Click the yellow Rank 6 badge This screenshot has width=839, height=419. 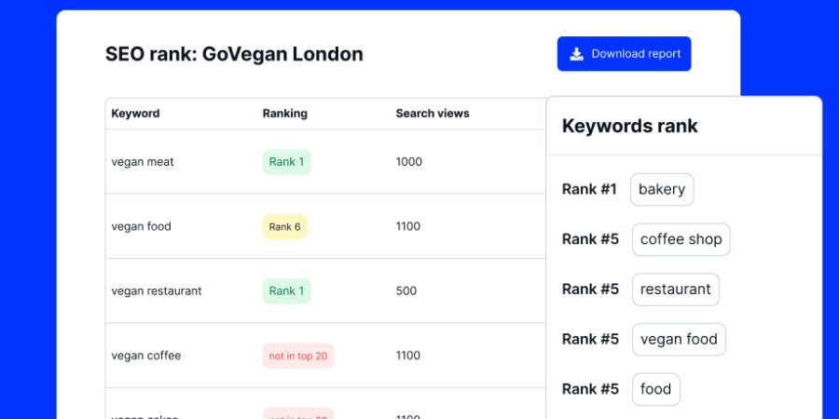click(x=284, y=226)
